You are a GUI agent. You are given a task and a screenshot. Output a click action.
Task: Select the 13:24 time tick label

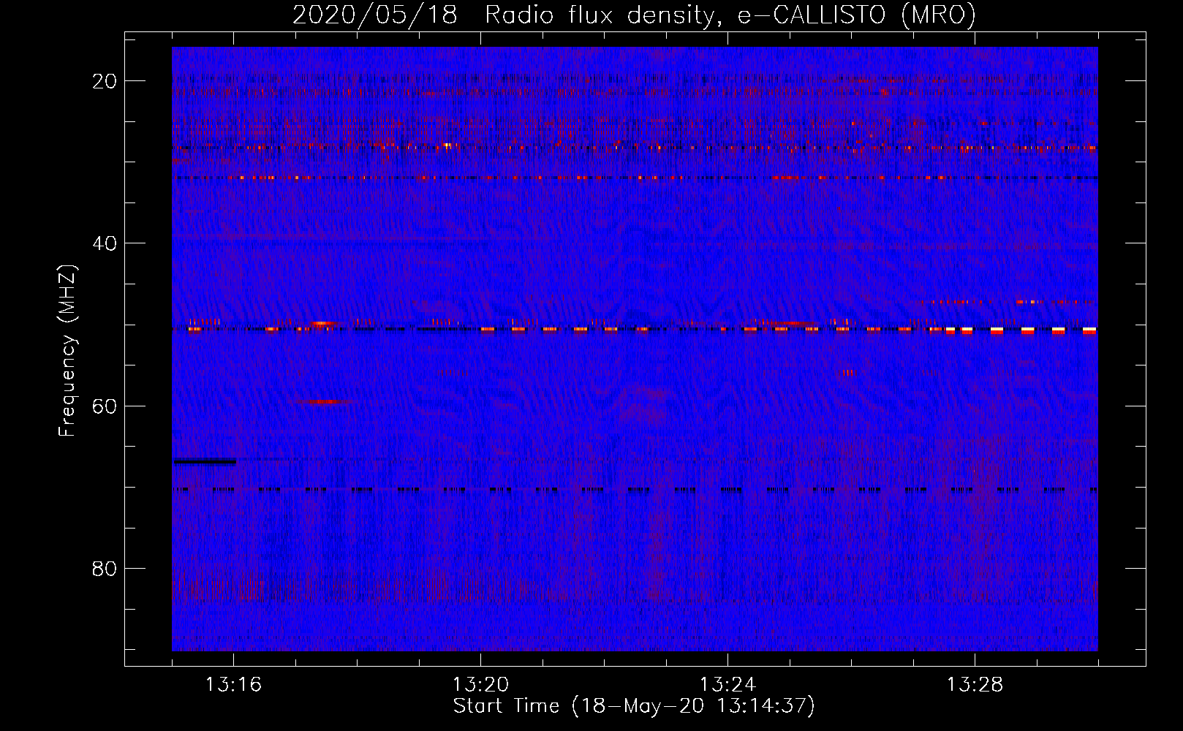click(x=727, y=685)
